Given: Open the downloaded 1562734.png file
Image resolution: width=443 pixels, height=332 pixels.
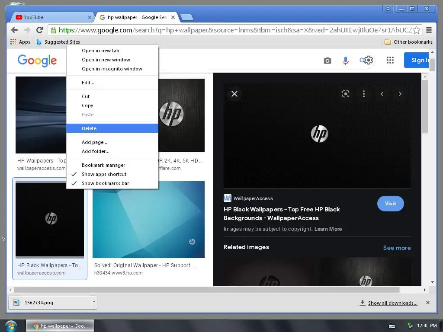Looking at the screenshot, I should pos(50,303).
